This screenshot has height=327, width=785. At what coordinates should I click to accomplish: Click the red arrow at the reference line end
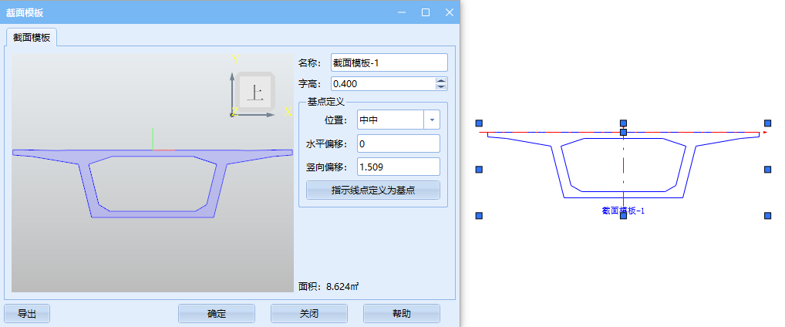click(x=765, y=132)
